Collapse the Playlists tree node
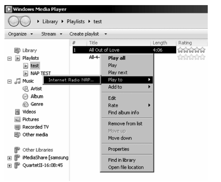 [10, 58]
